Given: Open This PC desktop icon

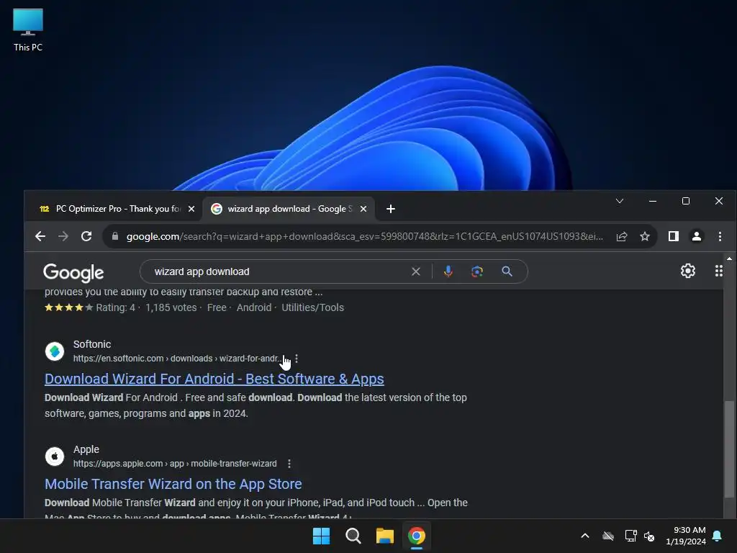Looking at the screenshot, I should pyautogui.click(x=28, y=30).
